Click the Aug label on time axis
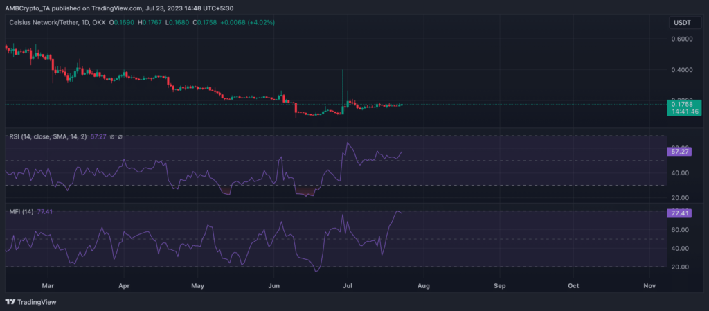 point(423,285)
